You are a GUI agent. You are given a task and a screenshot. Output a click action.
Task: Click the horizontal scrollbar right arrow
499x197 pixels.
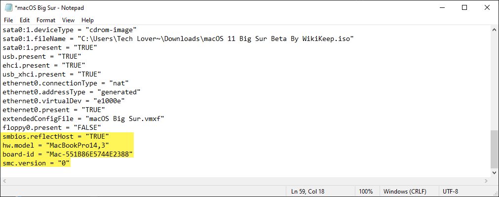coord(486,181)
